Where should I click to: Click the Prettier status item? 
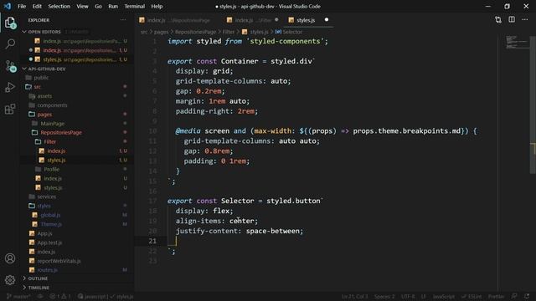[496, 297]
